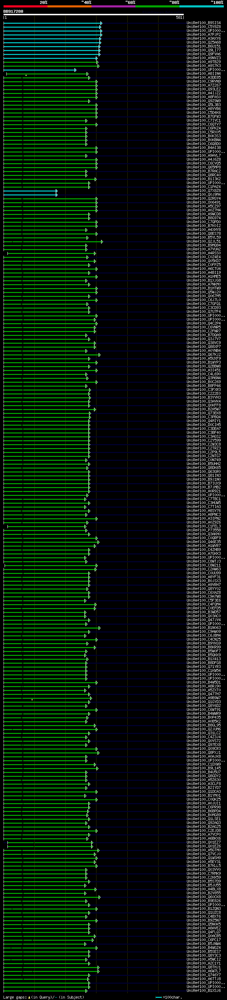The height and width of the screenshot is (1000, 227).
Task: Click the white query sequence bar
Action: coord(94,15)
